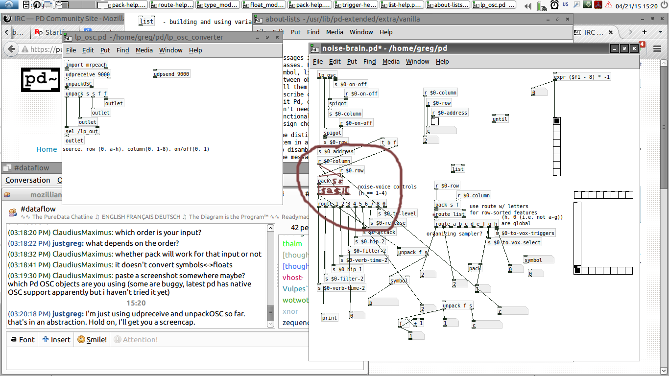
Task: Switch to lp_osc.pd taskbar window
Action: (x=494, y=5)
